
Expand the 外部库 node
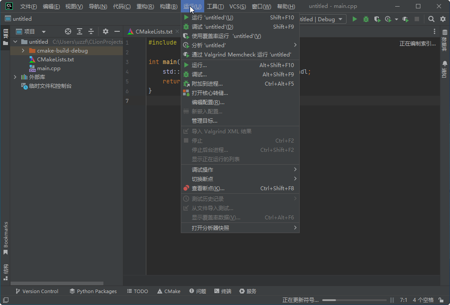tap(15, 77)
